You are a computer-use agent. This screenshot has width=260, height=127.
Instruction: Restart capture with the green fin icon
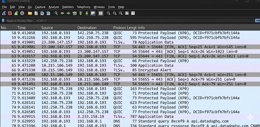coord(16,13)
